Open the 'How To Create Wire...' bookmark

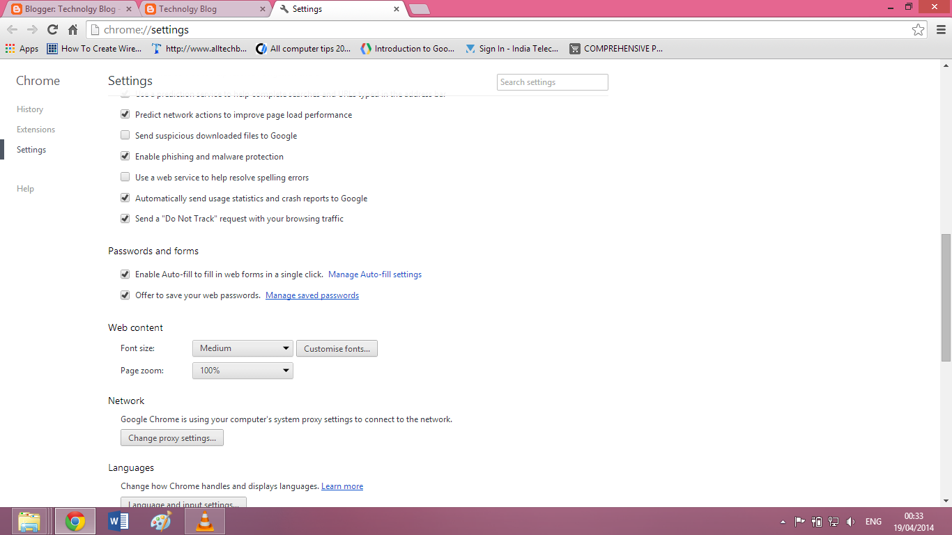pyautogui.click(x=94, y=49)
